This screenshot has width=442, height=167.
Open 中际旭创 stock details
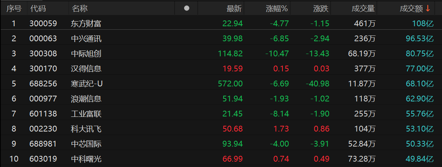coord(86,54)
